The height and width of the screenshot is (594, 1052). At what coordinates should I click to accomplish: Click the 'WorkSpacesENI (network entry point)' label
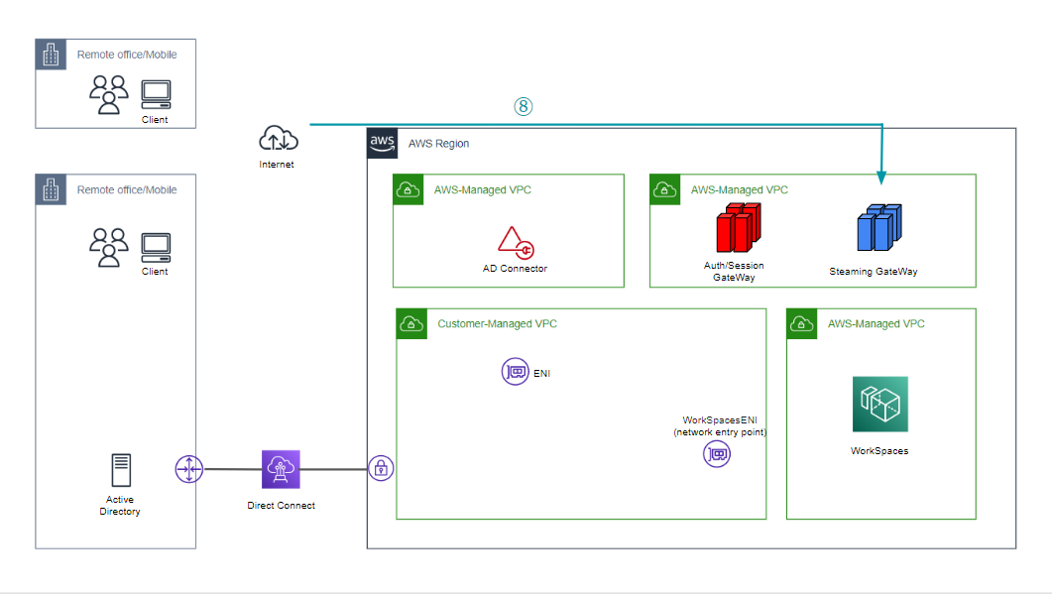720,426
